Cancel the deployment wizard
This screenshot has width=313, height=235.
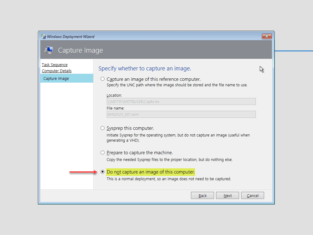(x=252, y=195)
